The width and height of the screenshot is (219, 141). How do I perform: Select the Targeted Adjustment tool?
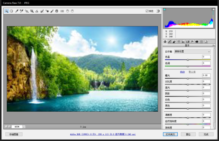coord(27,11)
